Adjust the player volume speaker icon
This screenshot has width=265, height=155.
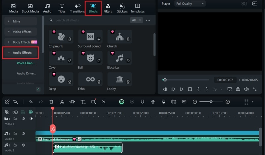pos(246,89)
